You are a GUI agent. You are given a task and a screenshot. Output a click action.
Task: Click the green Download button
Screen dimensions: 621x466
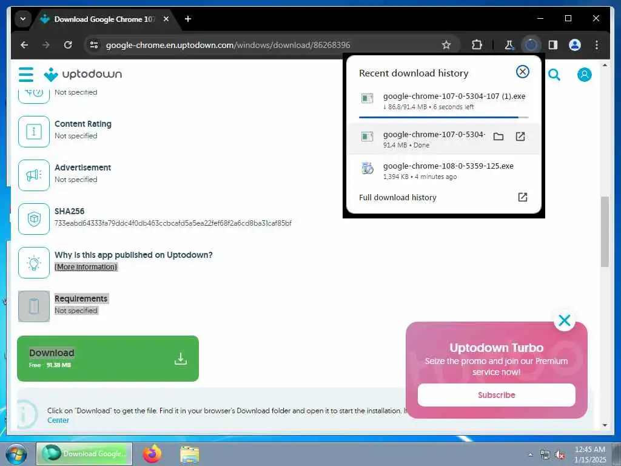coord(108,359)
